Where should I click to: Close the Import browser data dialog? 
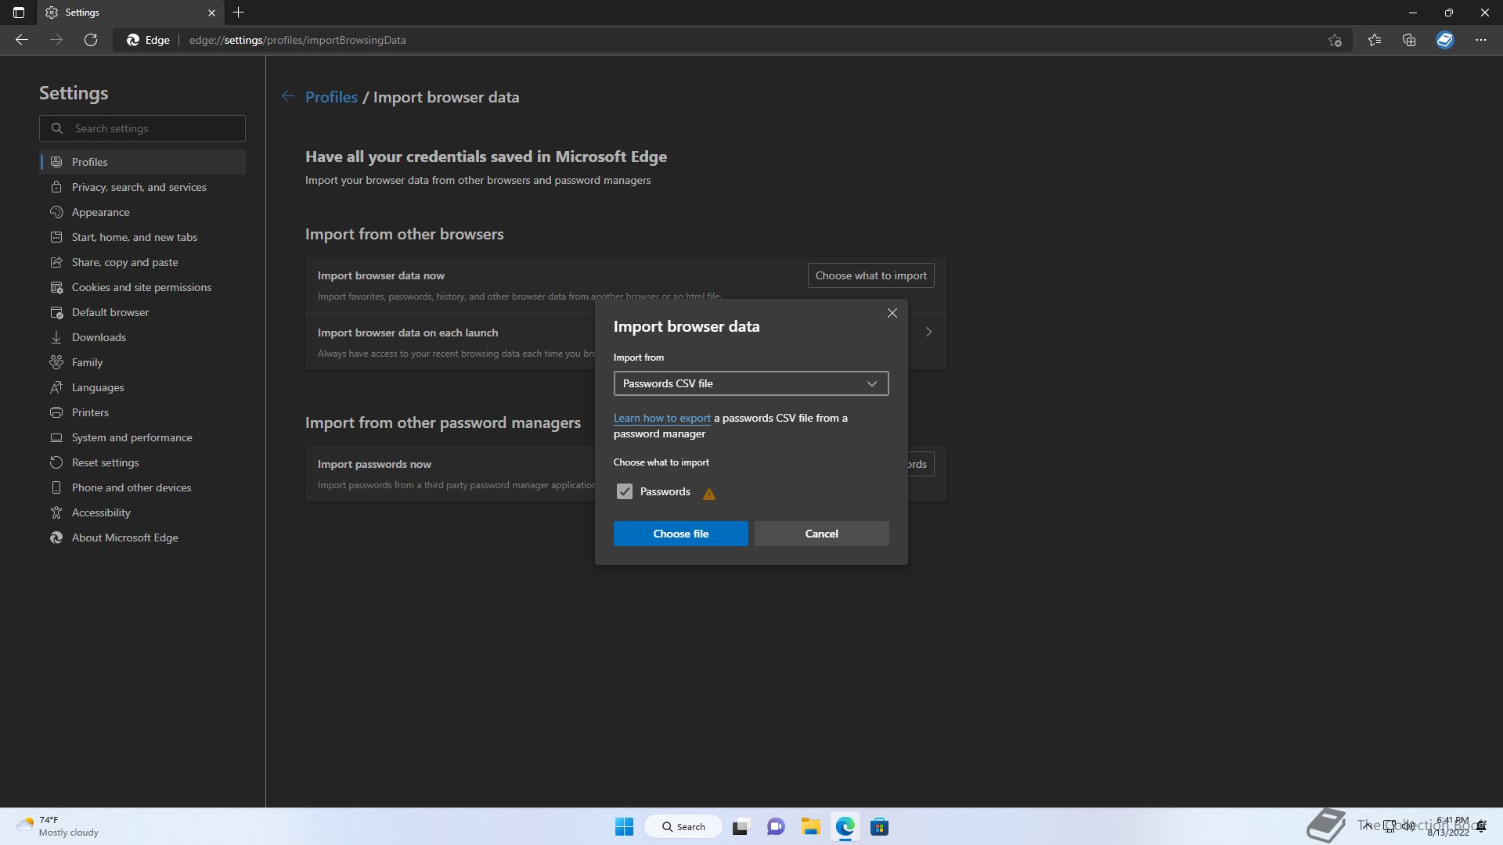pos(892,313)
